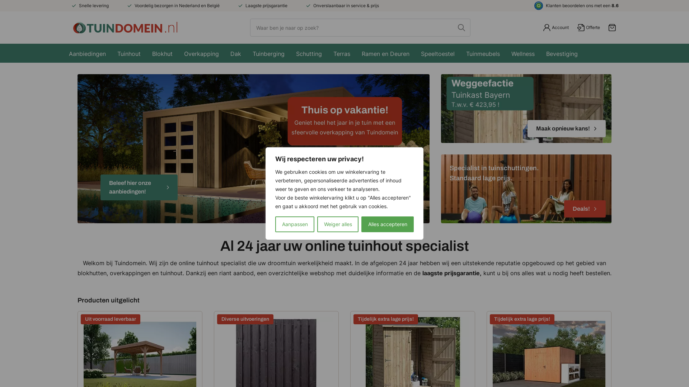
Task: Accept all cookies with Alles accepteren
Action: tap(388, 224)
